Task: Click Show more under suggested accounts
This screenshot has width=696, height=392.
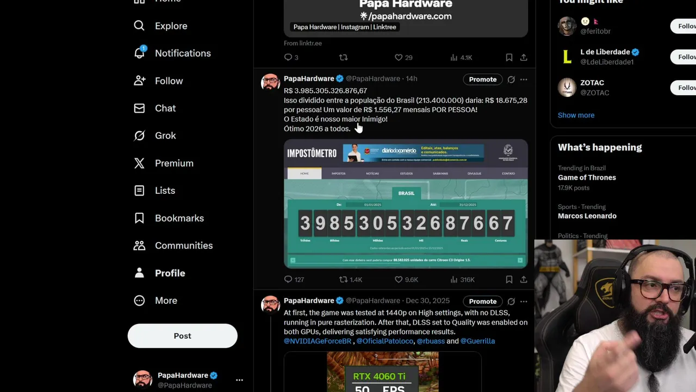Action: (576, 115)
